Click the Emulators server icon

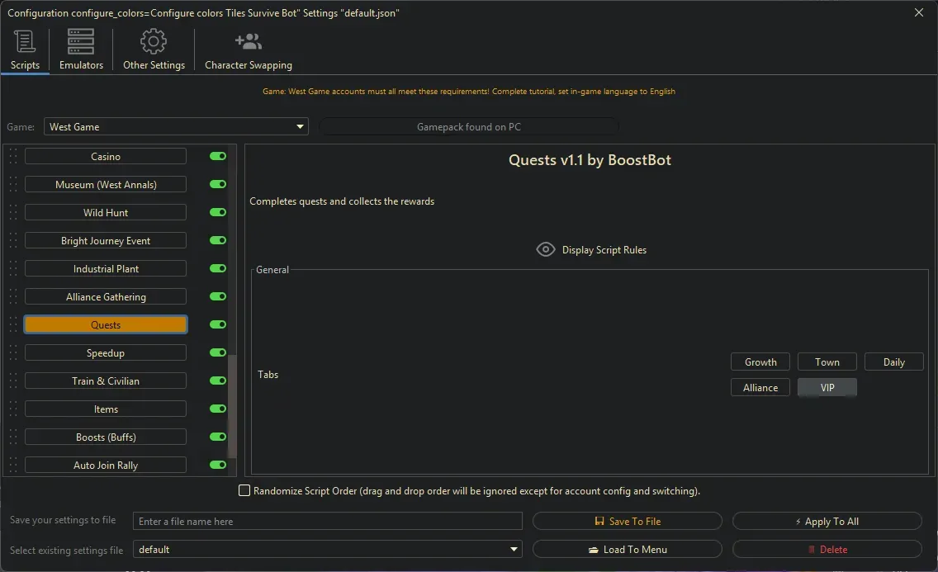79,41
